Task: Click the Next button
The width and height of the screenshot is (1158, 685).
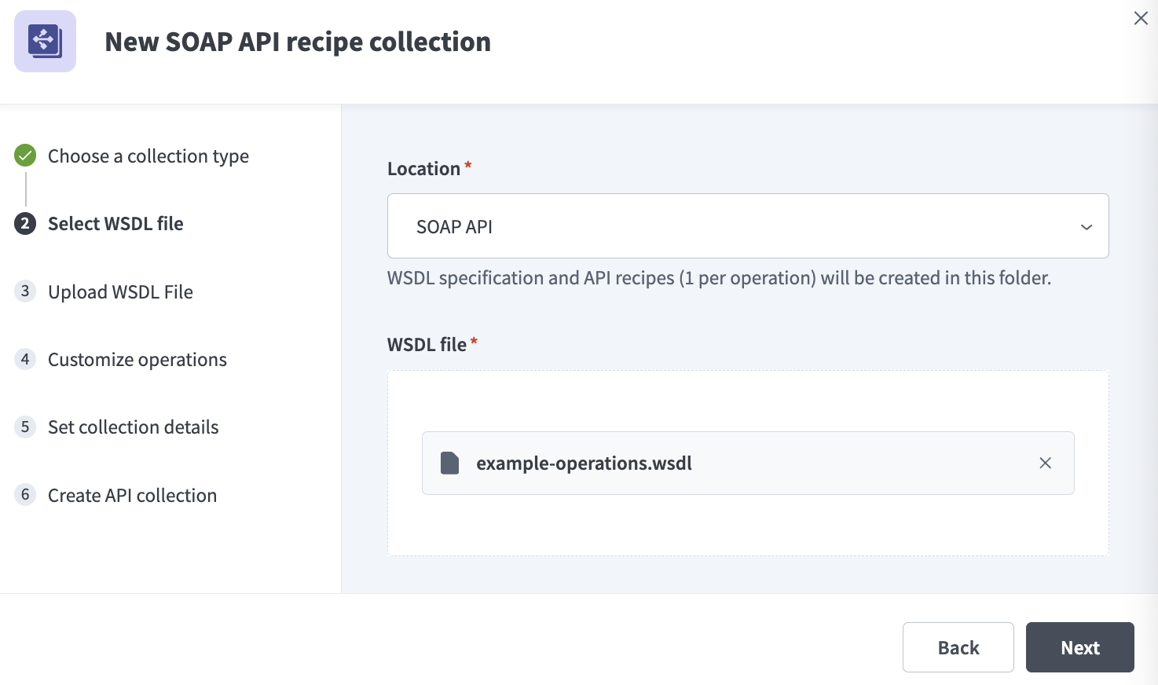Action: click(x=1080, y=647)
